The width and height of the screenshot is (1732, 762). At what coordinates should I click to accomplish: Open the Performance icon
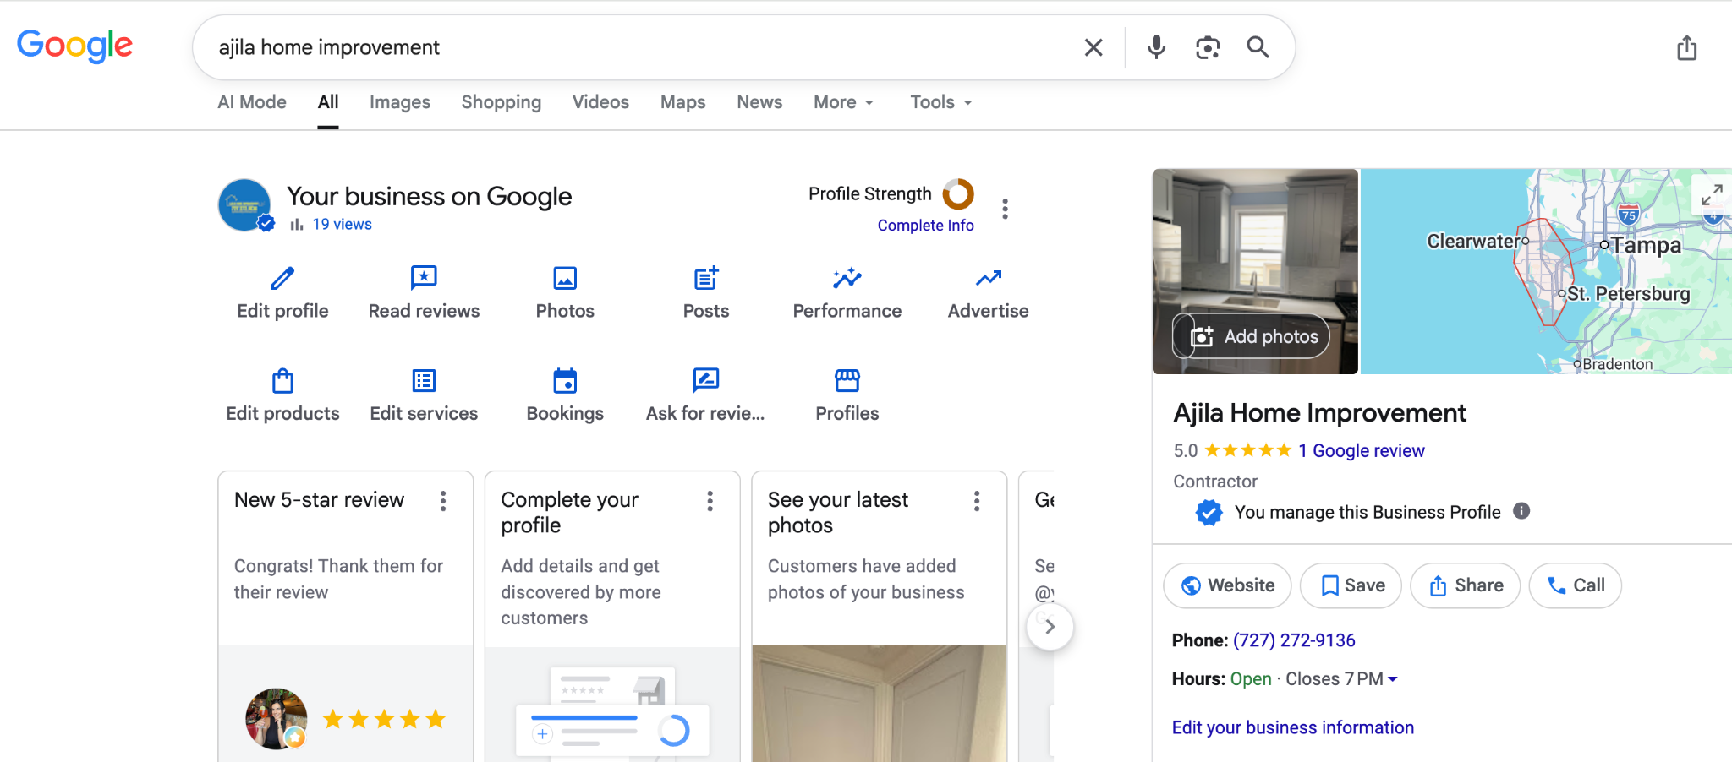[x=847, y=278]
